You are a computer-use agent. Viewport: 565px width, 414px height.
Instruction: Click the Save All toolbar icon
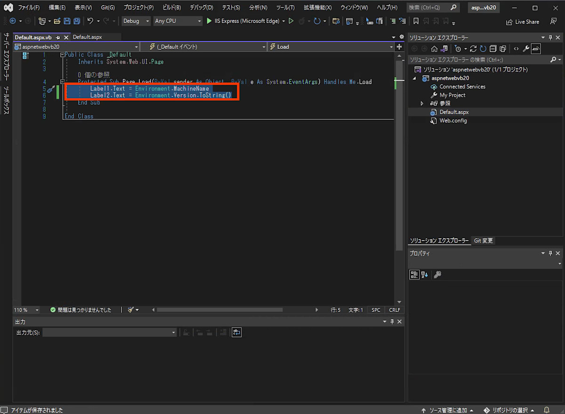pos(76,21)
